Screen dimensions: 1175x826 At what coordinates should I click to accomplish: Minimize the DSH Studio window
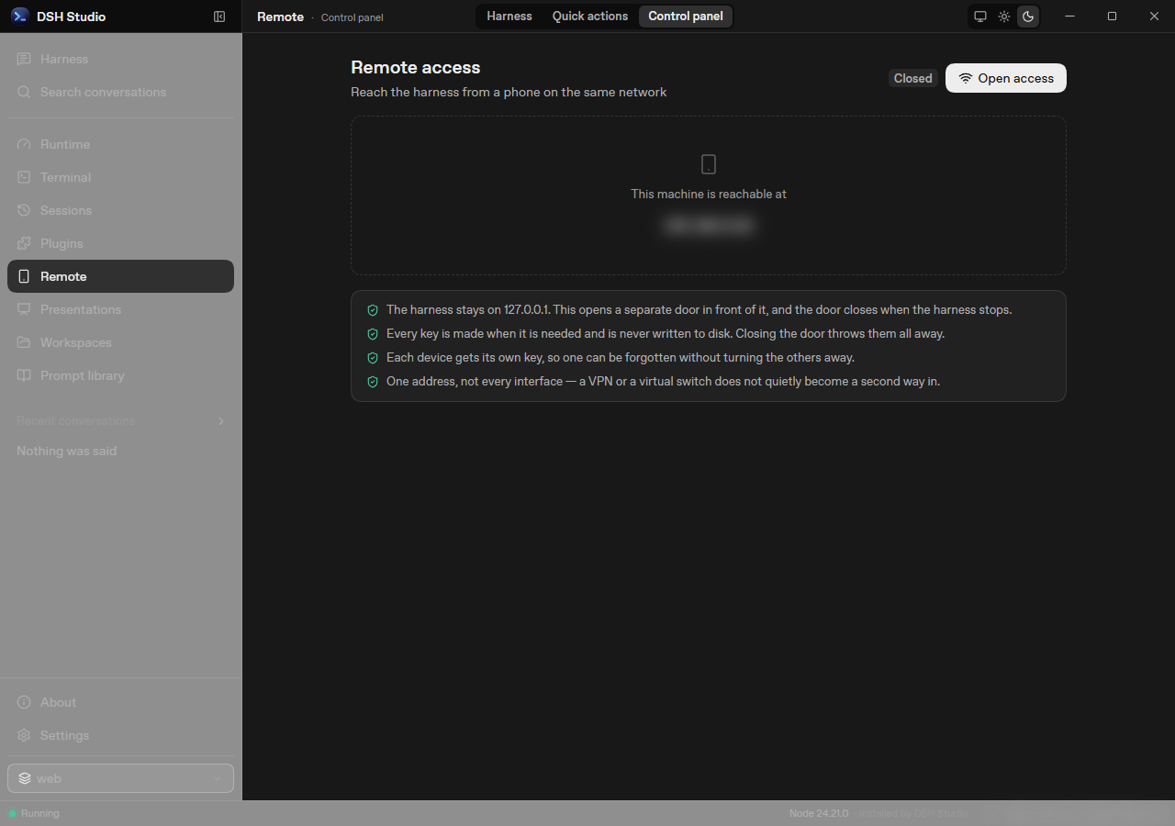(1069, 17)
